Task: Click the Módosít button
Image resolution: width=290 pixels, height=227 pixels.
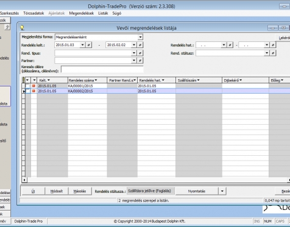Action: [57, 191]
